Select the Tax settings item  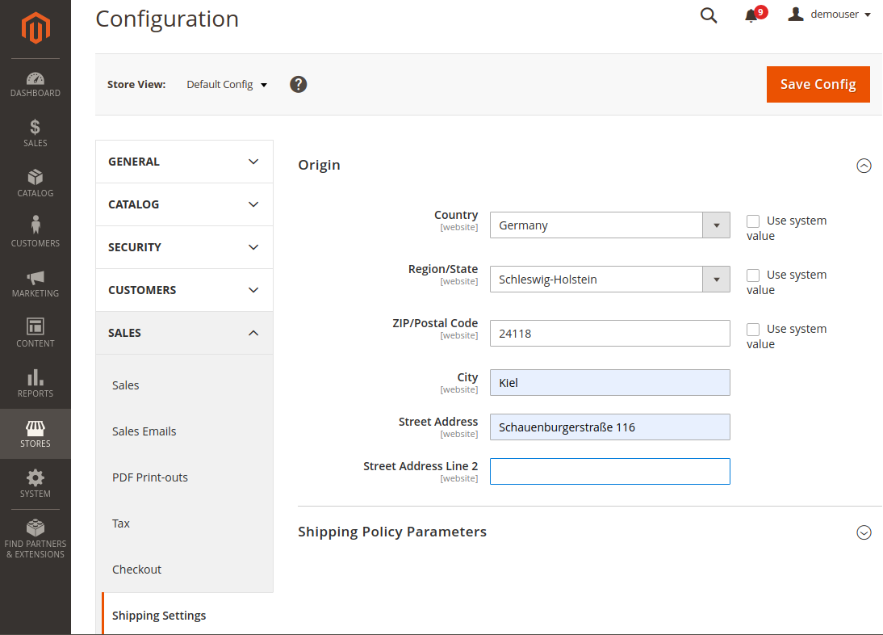(x=121, y=524)
